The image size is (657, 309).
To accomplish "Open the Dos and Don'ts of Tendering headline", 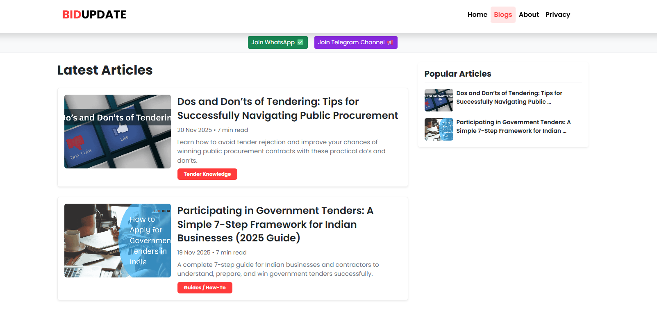I will coord(287,109).
